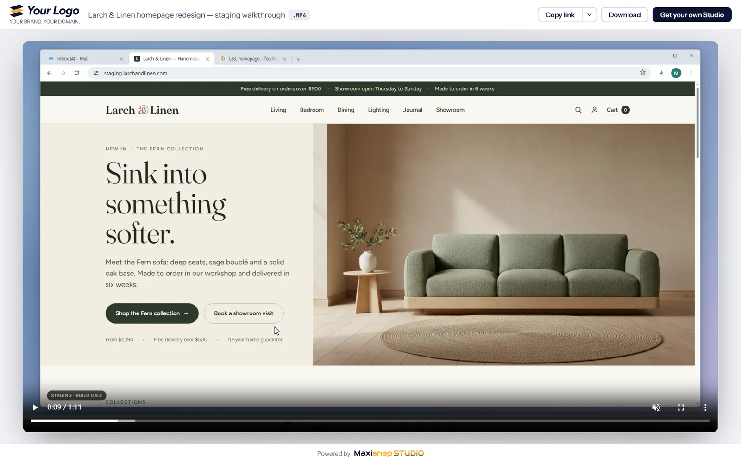
Task: Unmute the video audio
Action: pyautogui.click(x=656, y=407)
